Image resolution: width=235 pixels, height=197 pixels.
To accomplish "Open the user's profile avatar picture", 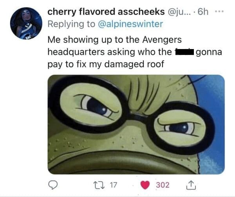I will click(26, 23).
